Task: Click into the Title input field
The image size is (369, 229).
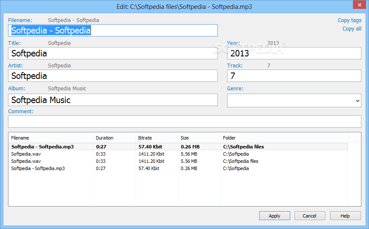Action: point(113,53)
